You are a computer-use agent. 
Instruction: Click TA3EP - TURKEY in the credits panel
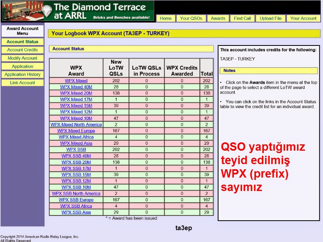coord(237,59)
